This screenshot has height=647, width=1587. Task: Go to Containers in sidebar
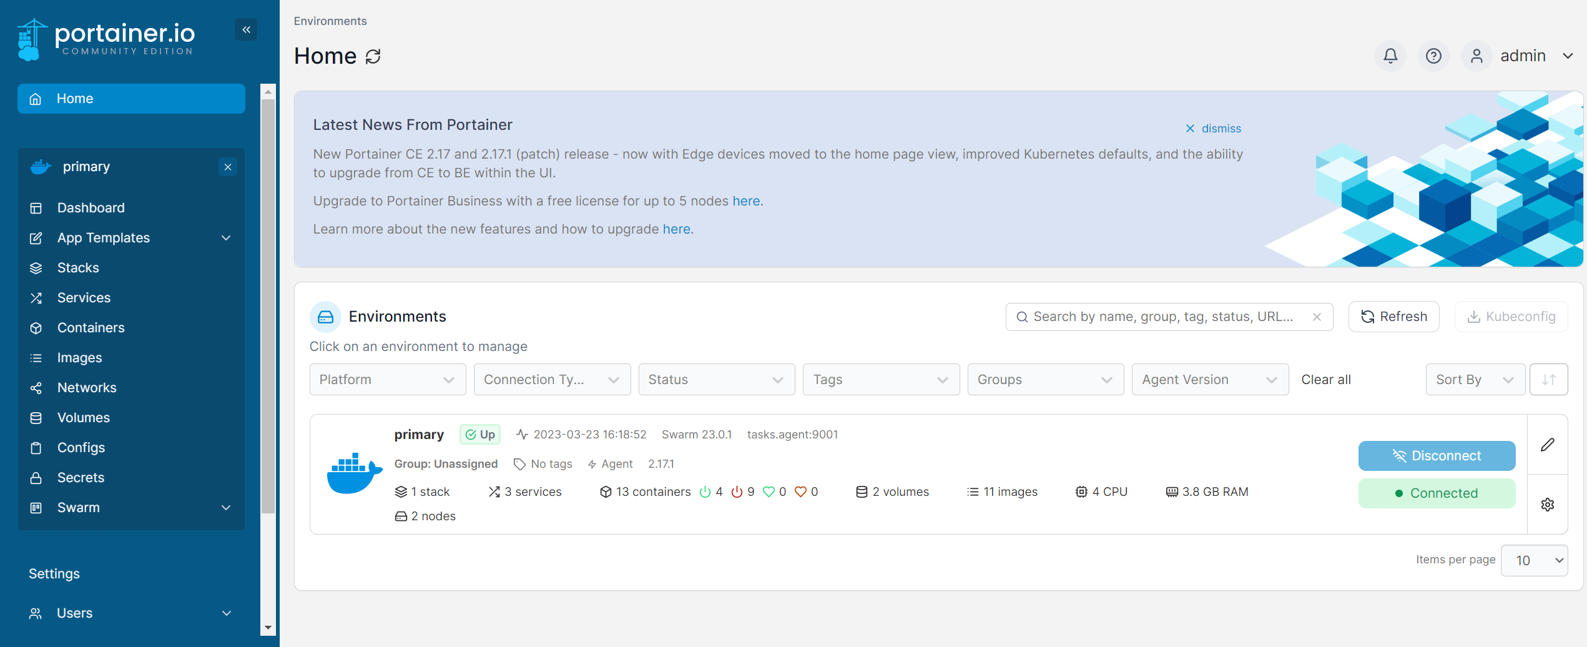[91, 328]
